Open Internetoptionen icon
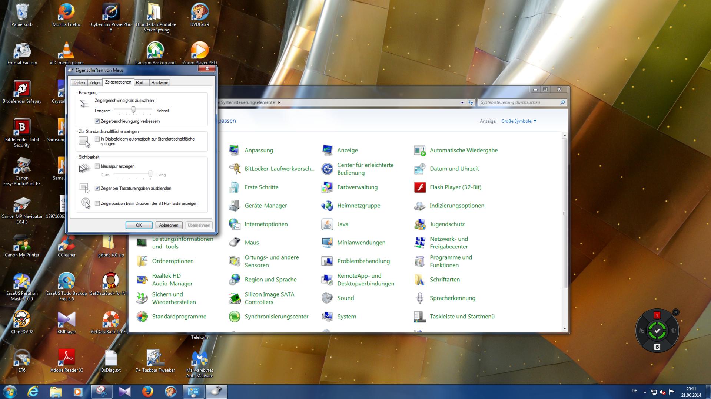Viewport: 711px width, 399px height. point(258,224)
